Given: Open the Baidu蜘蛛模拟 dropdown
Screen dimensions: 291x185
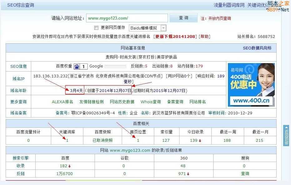Looking at the screenshot, I should (x=163, y=28).
